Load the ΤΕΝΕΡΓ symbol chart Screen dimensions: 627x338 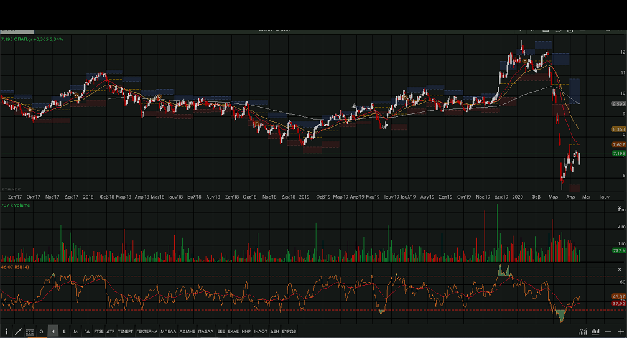pyautogui.click(x=126, y=331)
